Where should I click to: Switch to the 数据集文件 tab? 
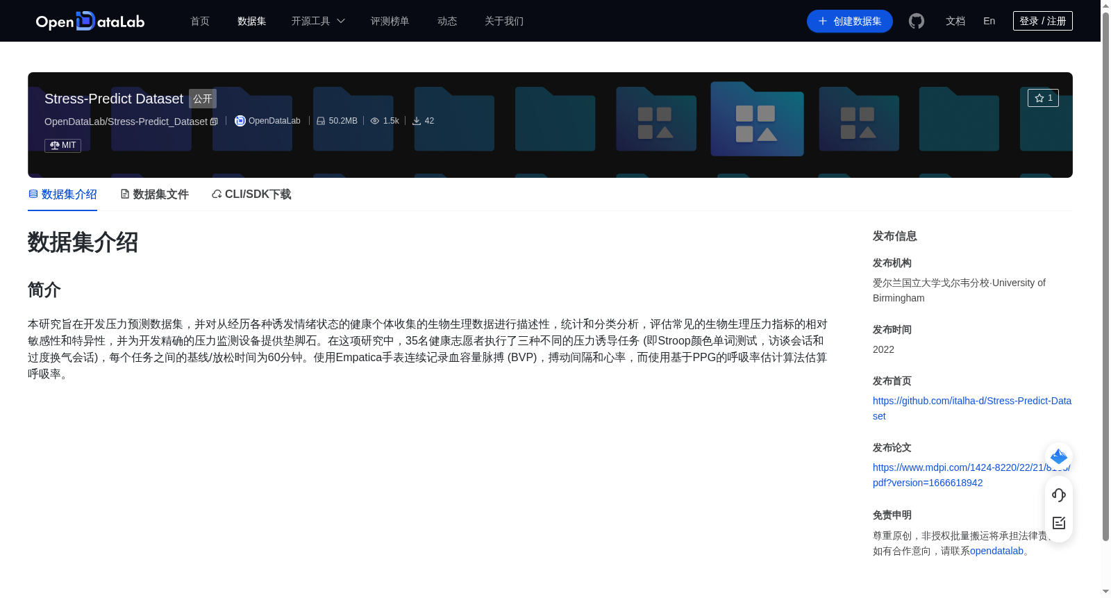[x=154, y=194]
